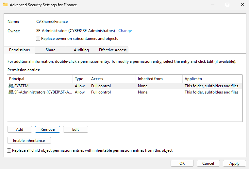Click the Edit button
Screen dimensions: 249x169
click(x=75, y=129)
